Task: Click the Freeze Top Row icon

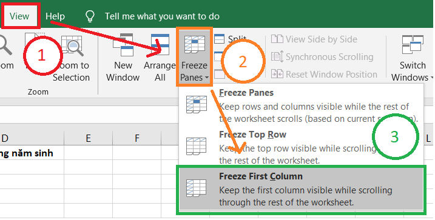Action: pos(196,146)
